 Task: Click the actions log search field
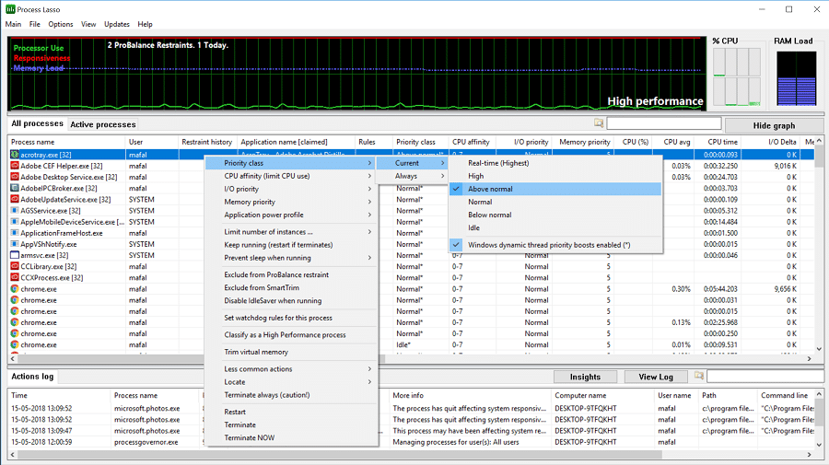pyautogui.click(x=765, y=376)
